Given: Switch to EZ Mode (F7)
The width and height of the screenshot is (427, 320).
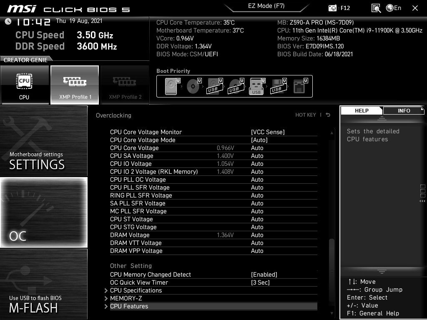Looking at the screenshot, I should coord(266,6).
